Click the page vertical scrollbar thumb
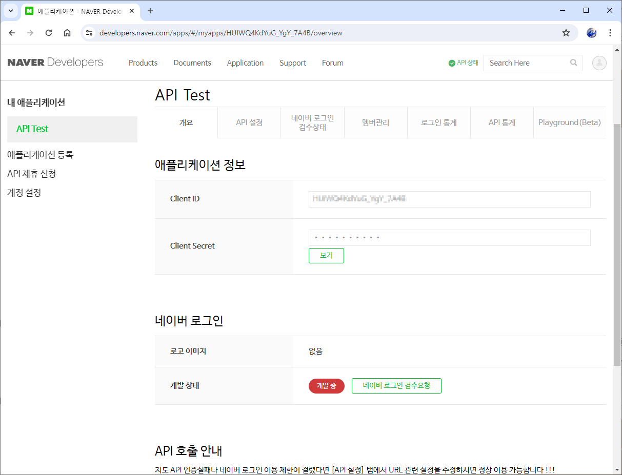622x475 pixels. [x=617, y=244]
